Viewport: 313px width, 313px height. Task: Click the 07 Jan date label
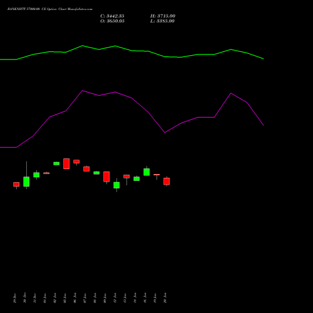tap(85, 298)
